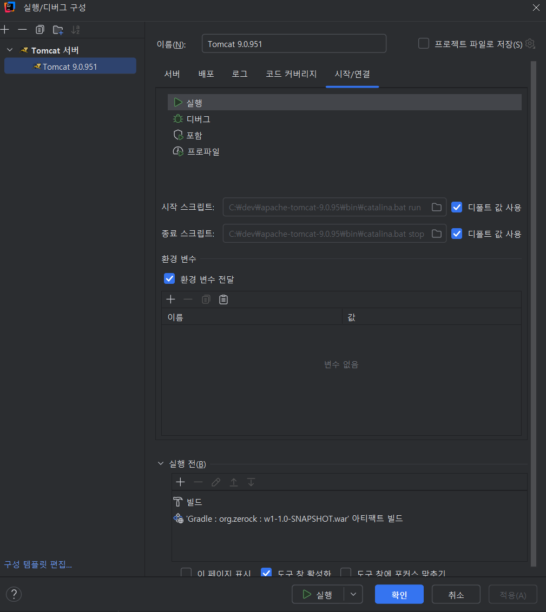Create new configuration folder

pos(58,30)
